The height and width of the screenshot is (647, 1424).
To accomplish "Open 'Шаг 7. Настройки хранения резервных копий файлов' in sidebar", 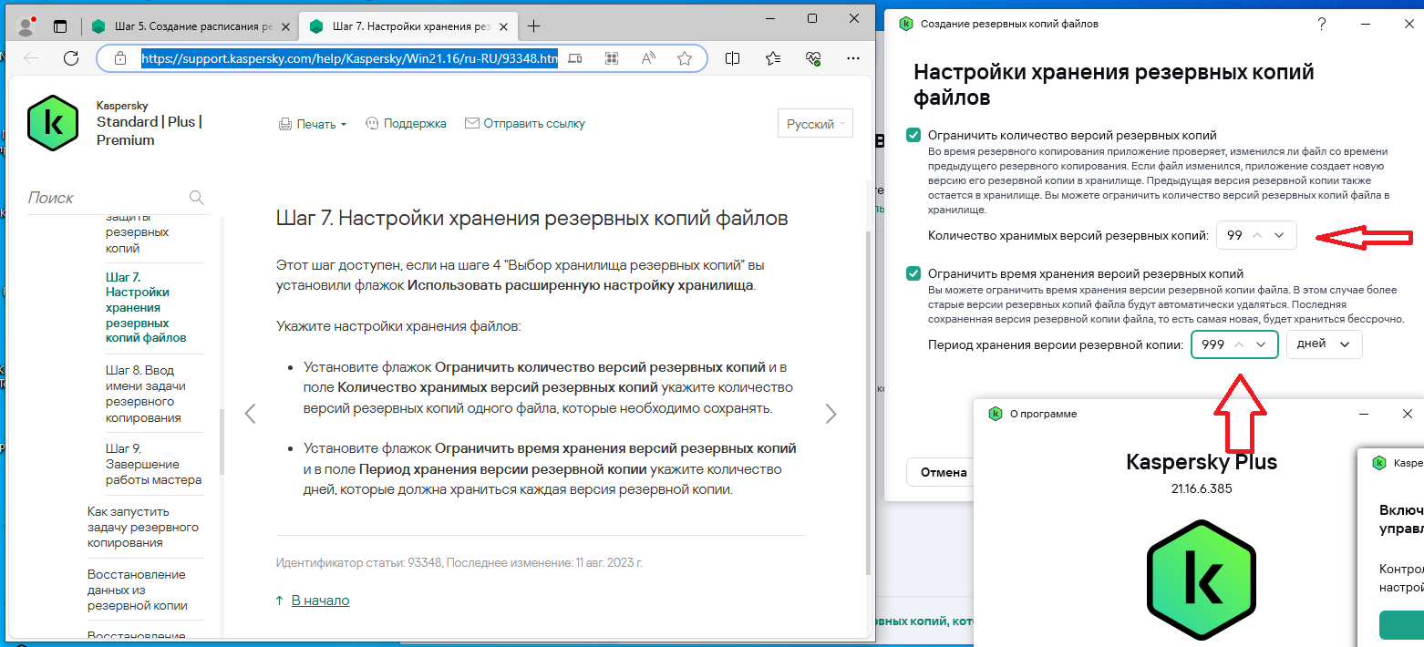I will [x=146, y=307].
